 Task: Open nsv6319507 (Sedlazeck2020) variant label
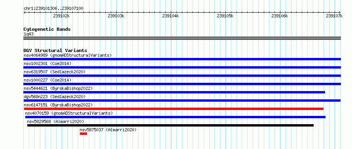coord(55,72)
